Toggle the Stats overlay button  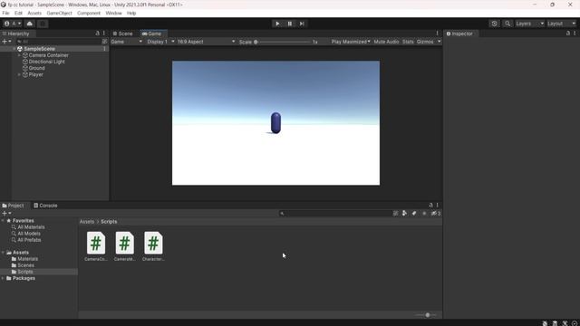coord(408,42)
